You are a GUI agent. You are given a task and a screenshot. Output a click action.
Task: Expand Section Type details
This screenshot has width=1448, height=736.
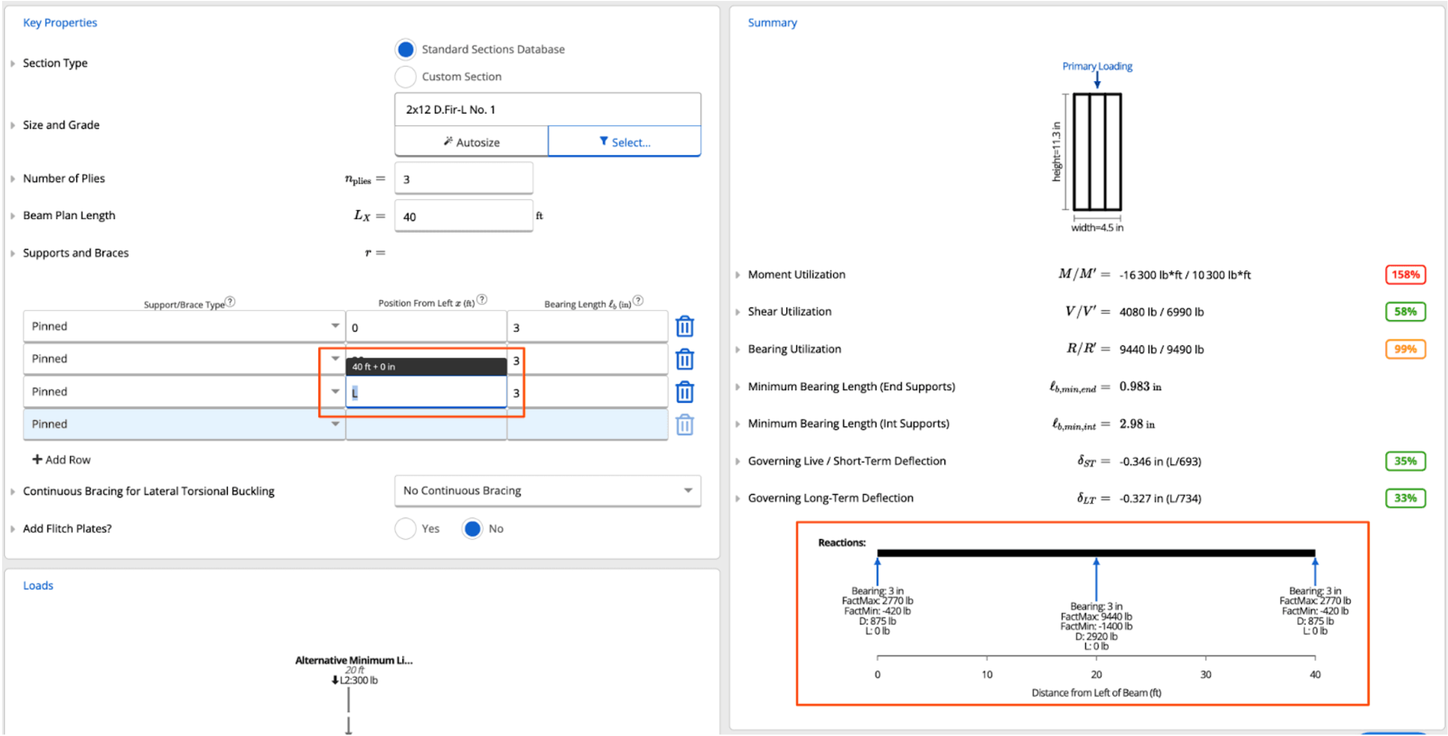coord(13,64)
